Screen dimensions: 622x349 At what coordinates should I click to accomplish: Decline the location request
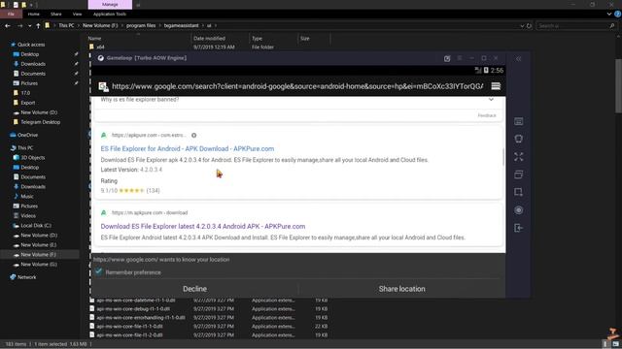(194, 289)
